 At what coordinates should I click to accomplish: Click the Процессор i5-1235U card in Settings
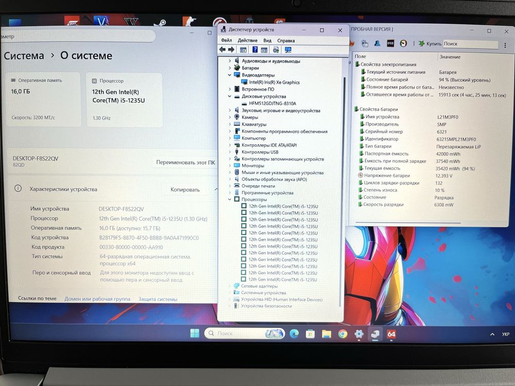coord(124,100)
